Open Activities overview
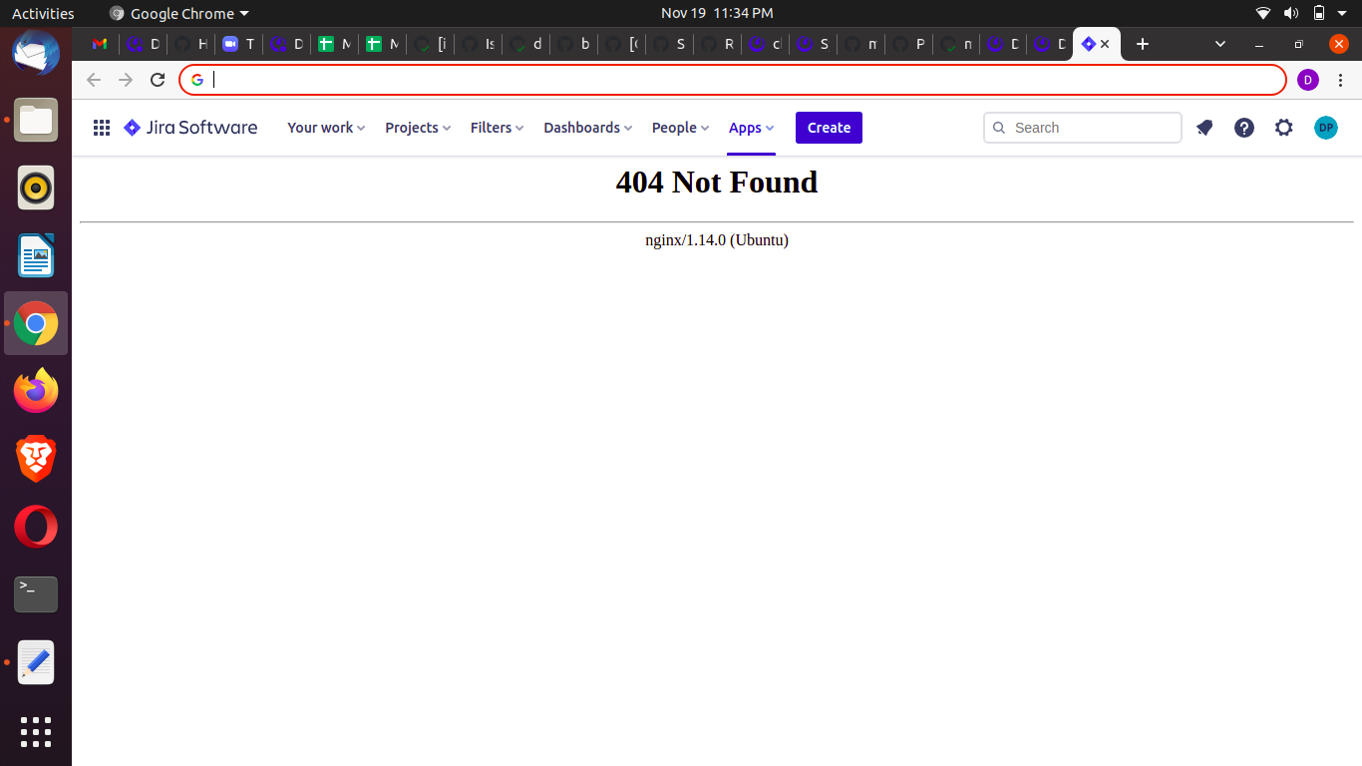Viewport: 1362px width, 766px height. 43,13
